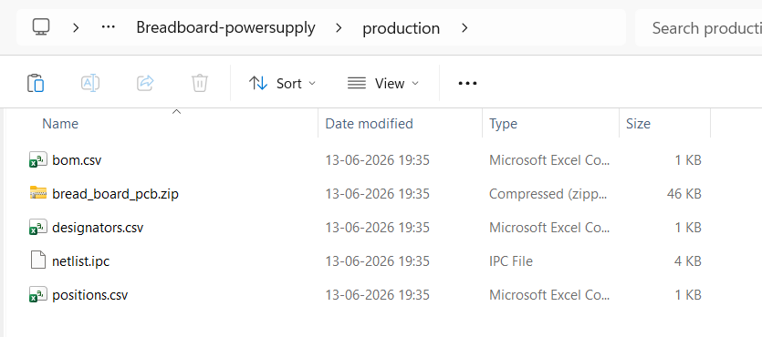Select the netlist.ipc file name
The width and height of the screenshot is (762, 337).
pos(80,261)
